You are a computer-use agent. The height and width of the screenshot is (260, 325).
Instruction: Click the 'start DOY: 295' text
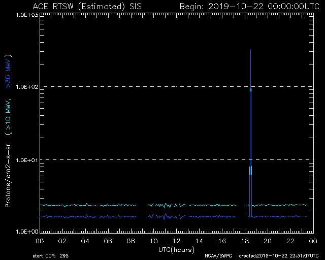[x=51, y=255]
